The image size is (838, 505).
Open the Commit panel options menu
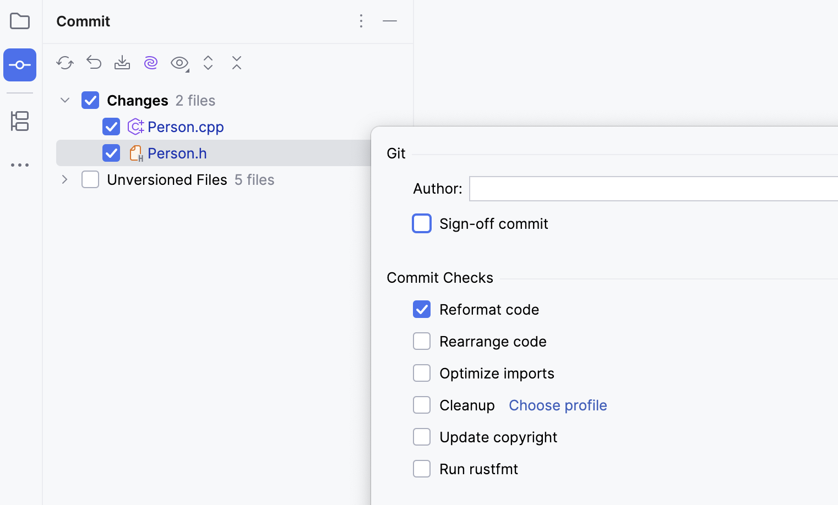(x=361, y=21)
